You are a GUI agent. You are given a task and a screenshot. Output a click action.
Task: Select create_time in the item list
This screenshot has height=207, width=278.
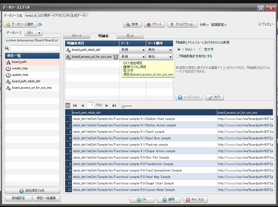tap(32, 69)
